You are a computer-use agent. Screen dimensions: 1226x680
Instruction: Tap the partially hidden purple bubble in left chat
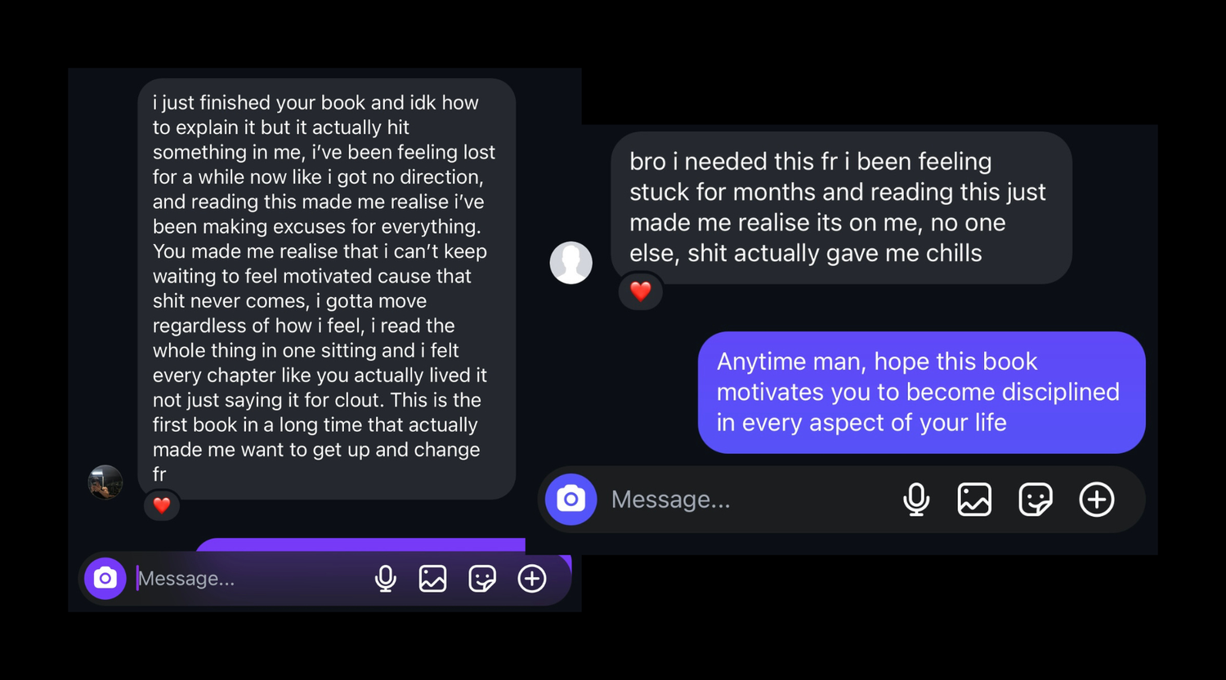(x=360, y=544)
